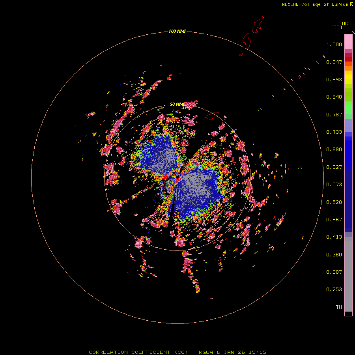Image resolution: width=355 pixels, height=355 pixels.
Task: Click the 0.307 color scale value
Action: pyautogui.click(x=334, y=272)
